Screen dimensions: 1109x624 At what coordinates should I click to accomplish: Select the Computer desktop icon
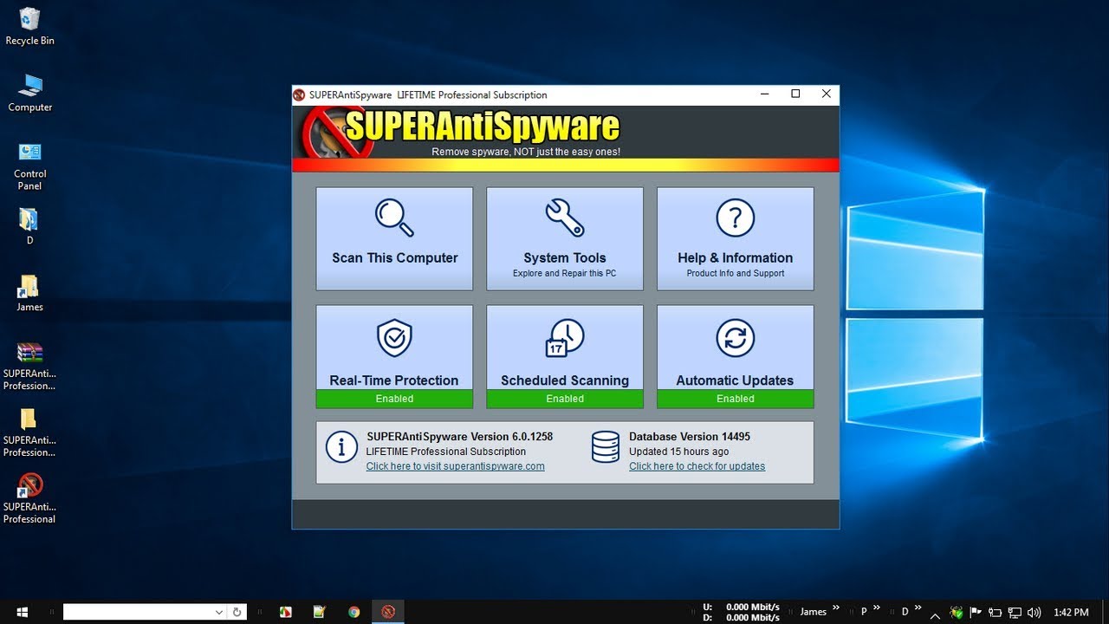29,93
